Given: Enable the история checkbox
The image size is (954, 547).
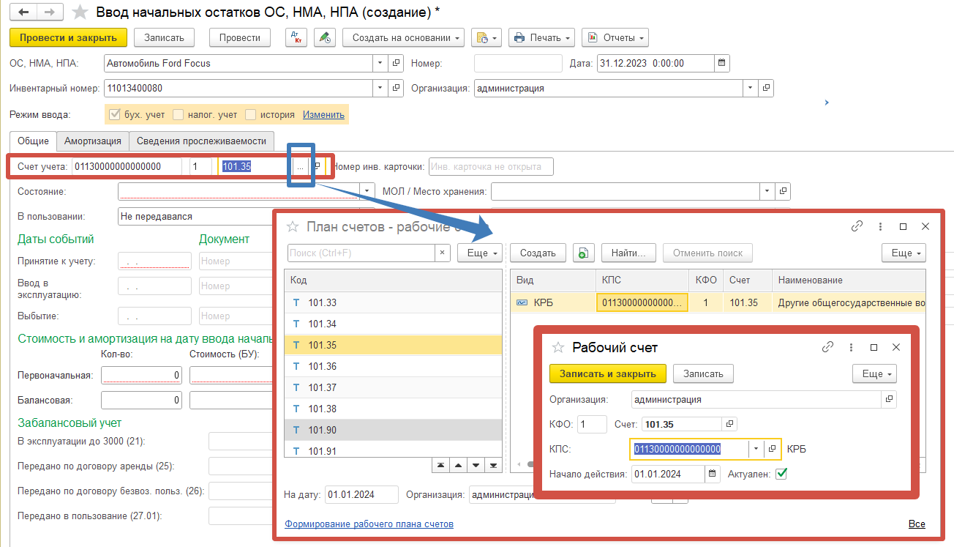Looking at the screenshot, I should click(251, 114).
